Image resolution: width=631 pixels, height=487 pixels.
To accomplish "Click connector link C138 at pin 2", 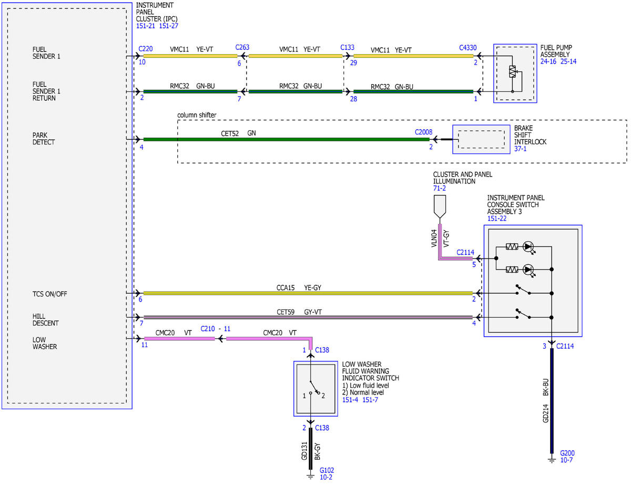I will coord(322,428).
